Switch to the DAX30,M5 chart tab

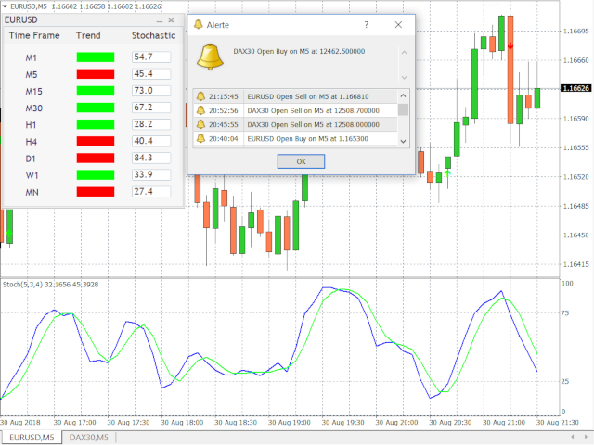pyautogui.click(x=89, y=438)
